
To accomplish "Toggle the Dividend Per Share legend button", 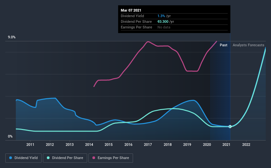I will (65, 158).
